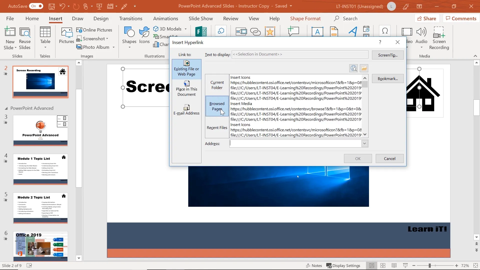480x270 pixels.
Task: Insert Pictures from ribbon
Action: click(x=66, y=35)
